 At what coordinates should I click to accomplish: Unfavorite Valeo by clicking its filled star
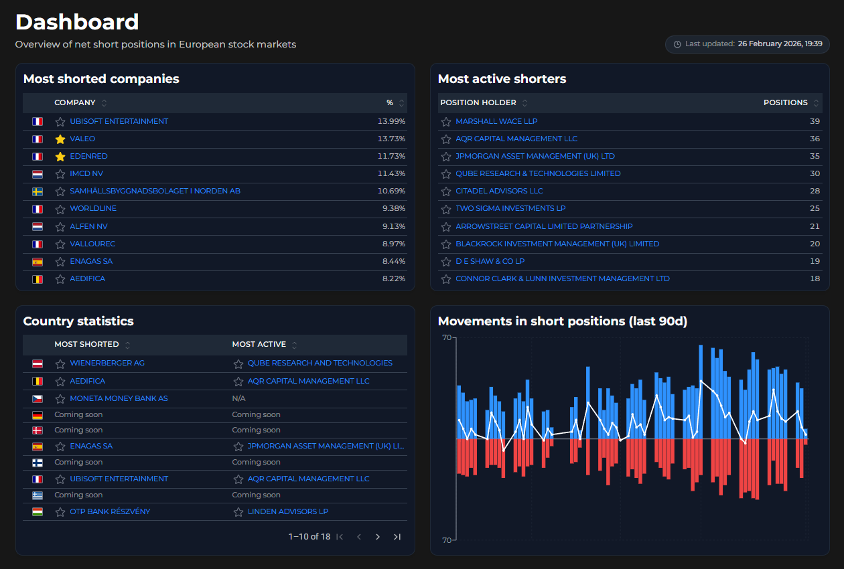click(60, 139)
